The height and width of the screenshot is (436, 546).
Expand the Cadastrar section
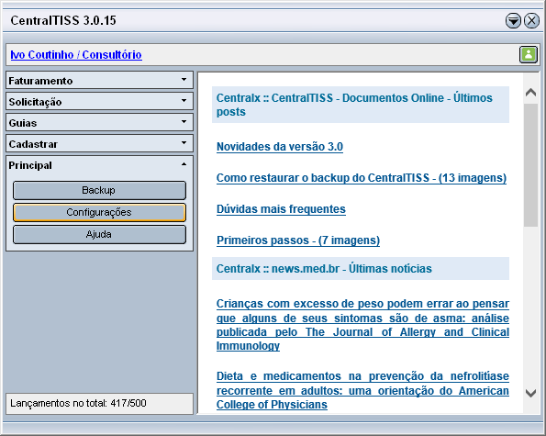100,144
